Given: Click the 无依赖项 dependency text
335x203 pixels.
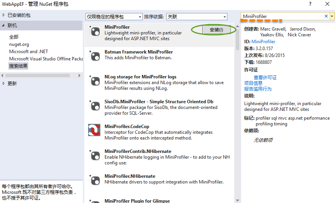Looking at the screenshot, I should pos(263,140).
